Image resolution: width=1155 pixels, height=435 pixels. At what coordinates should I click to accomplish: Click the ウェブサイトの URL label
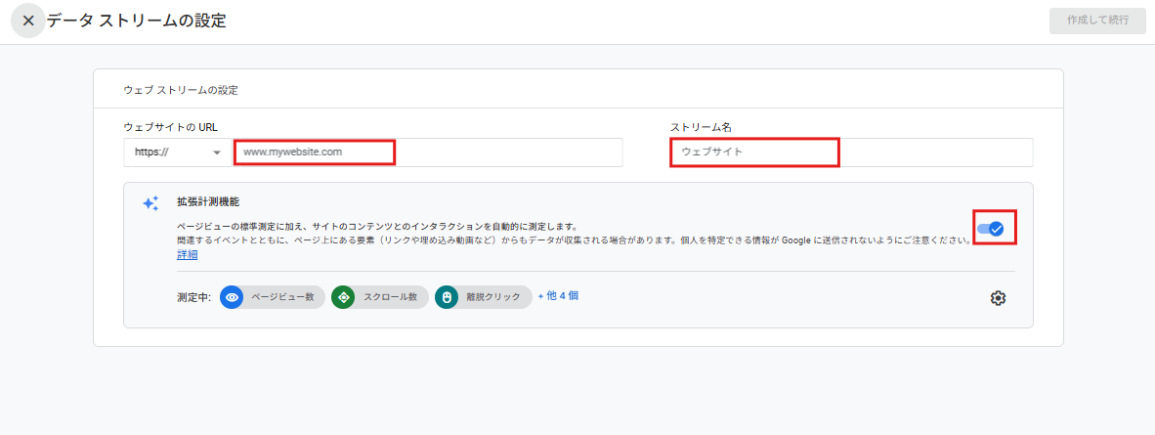click(x=171, y=127)
